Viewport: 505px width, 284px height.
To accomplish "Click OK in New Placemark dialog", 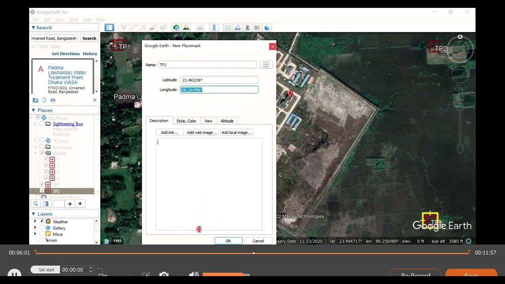I will point(228,241).
